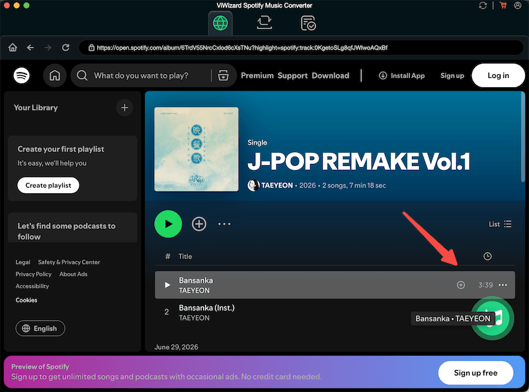Click TAEYEON under Bansanka (Inst.)
This screenshot has height=392, width=529.
(x=194, y=318)
